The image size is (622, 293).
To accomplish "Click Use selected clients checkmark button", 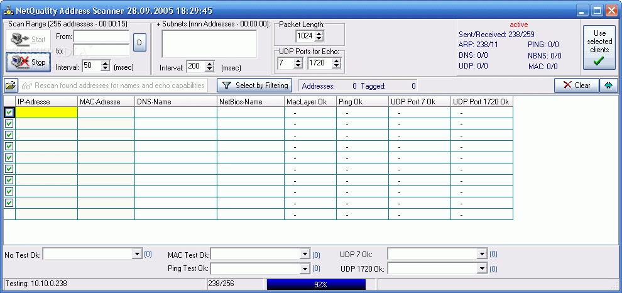I will tap(599, 47).
